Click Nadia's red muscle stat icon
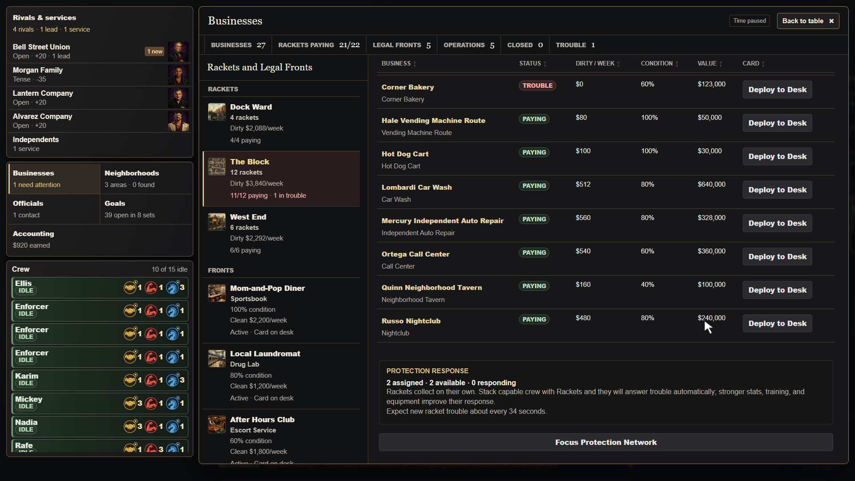Screen dimensions: 855x481 pos(151,426)
